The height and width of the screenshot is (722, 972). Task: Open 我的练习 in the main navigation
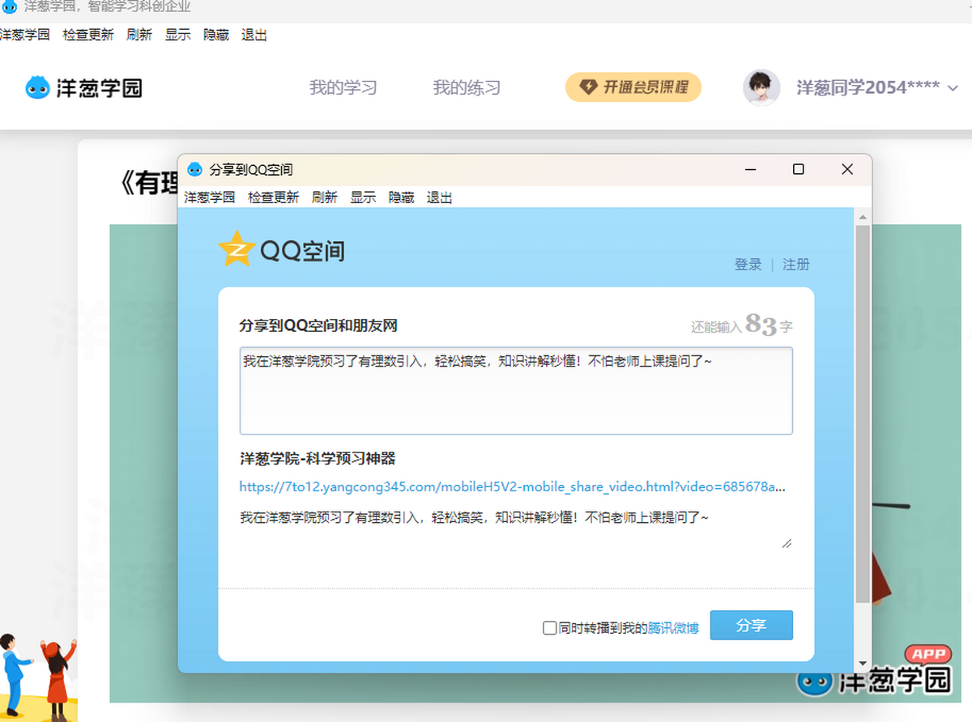(467, 87)
